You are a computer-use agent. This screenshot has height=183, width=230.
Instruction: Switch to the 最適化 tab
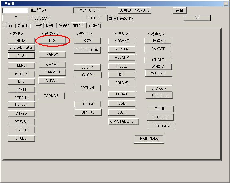23,26
